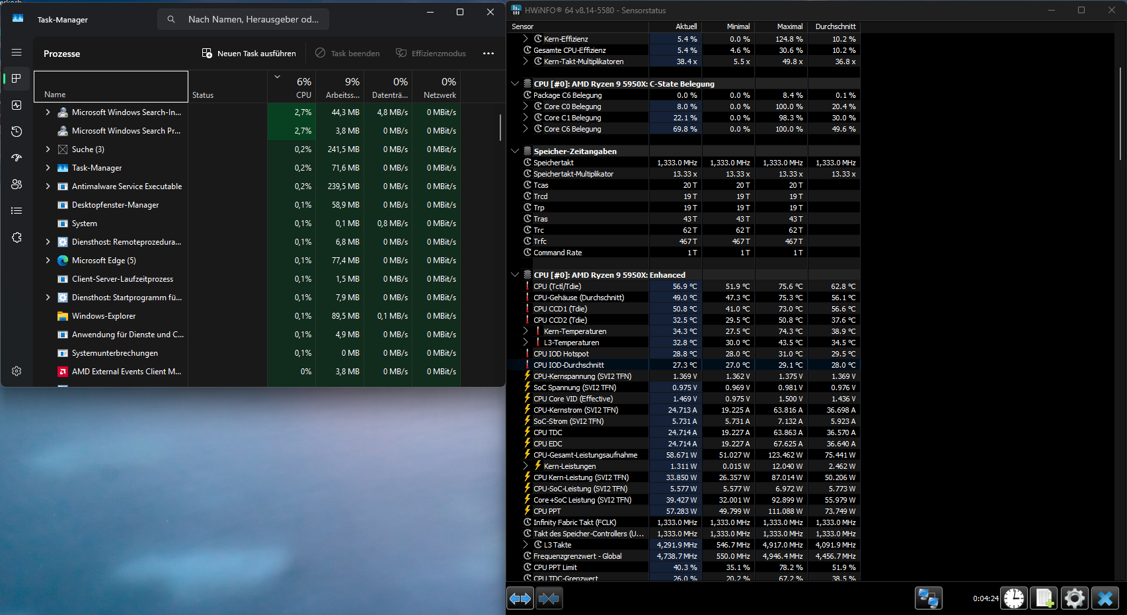The image size is (1127, 615).
Task: Expand Antimalware Service Executable row
Action: click(x=48, y=186)
